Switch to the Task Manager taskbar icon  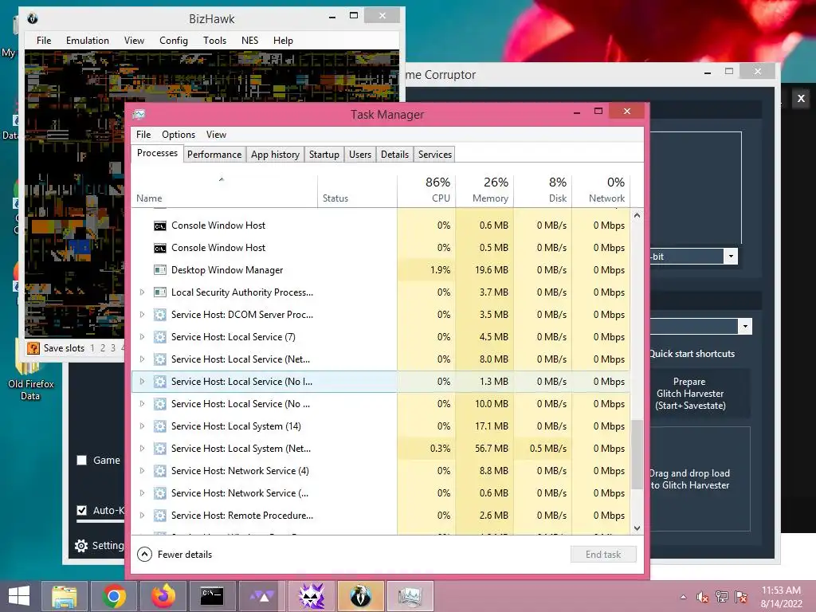(410, 596)
